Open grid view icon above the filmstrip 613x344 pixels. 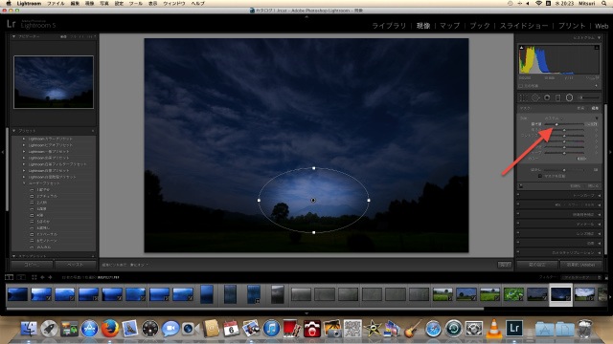click(34, 277)
